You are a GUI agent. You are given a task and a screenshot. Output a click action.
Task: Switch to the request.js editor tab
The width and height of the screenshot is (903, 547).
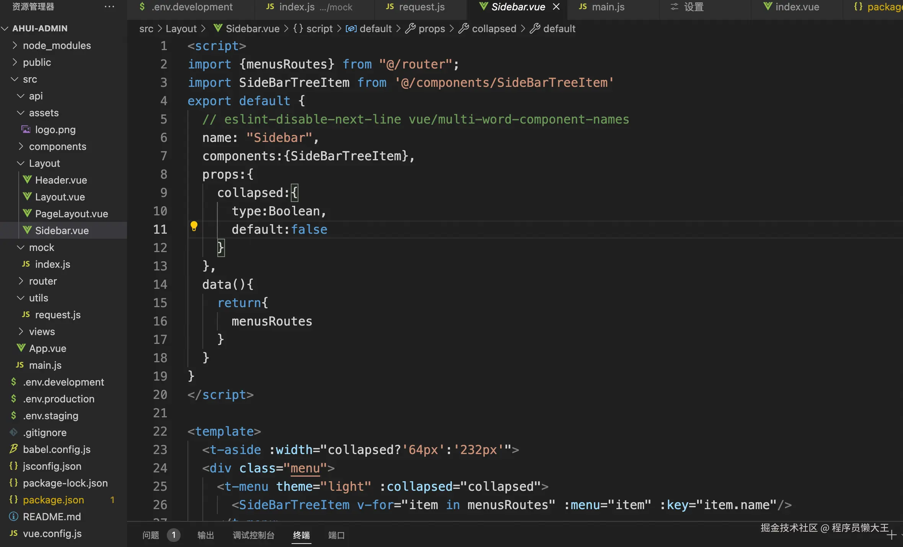click(421, 7)
